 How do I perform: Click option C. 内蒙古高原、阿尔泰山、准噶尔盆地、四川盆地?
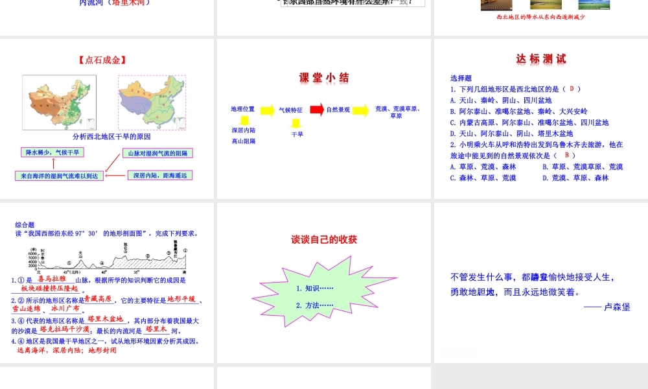pos(529,123)
